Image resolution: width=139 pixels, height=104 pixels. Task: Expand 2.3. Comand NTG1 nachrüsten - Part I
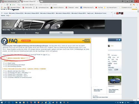coord(16,74)
